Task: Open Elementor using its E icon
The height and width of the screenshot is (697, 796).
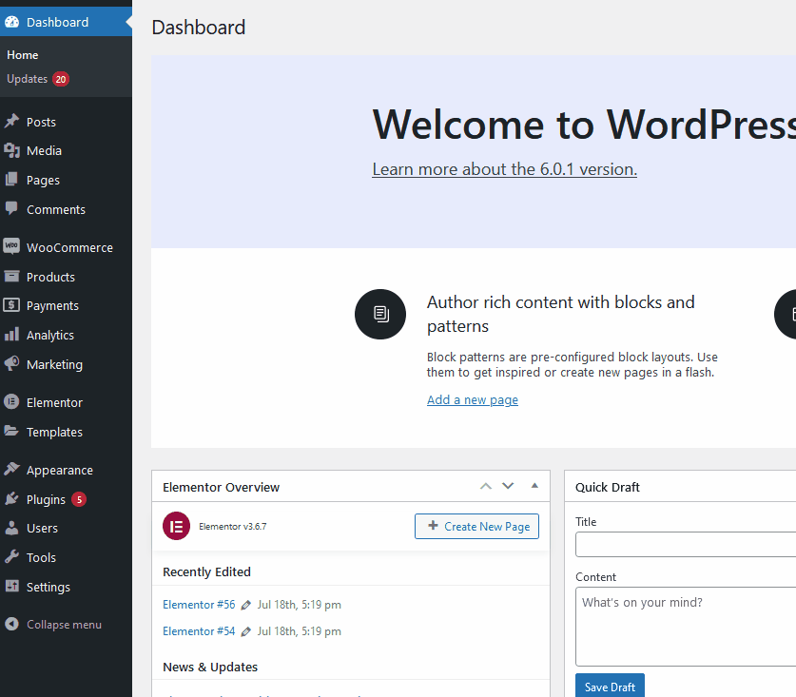Action: pos(13,401)
